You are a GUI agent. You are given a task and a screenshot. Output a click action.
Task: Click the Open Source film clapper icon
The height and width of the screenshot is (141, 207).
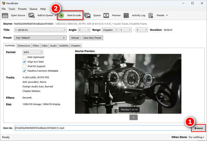(5, 15)
